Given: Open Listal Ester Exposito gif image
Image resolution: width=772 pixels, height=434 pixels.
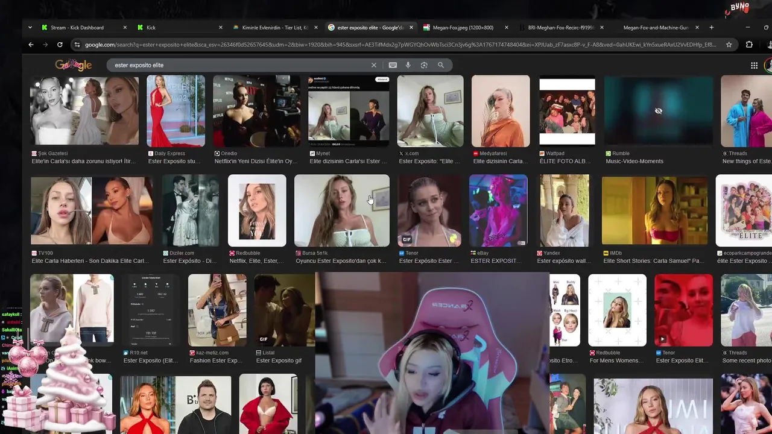Looking at the screenshot, I should [284, 310].
